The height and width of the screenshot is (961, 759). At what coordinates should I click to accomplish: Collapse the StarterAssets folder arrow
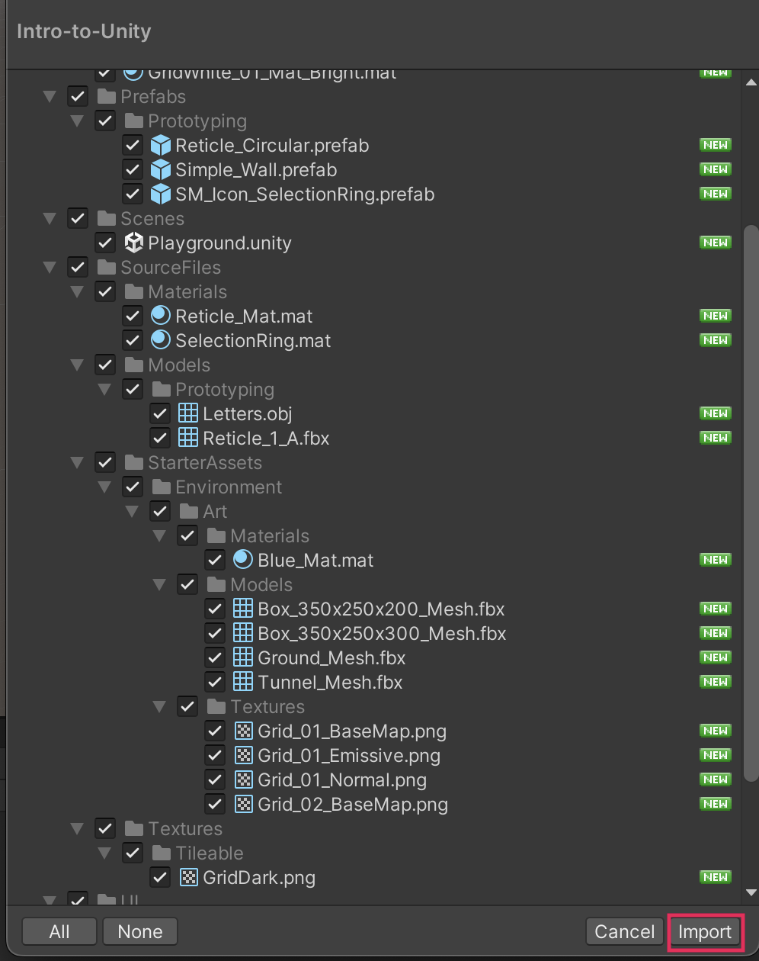pyautogui.click(x=77, y=463)
